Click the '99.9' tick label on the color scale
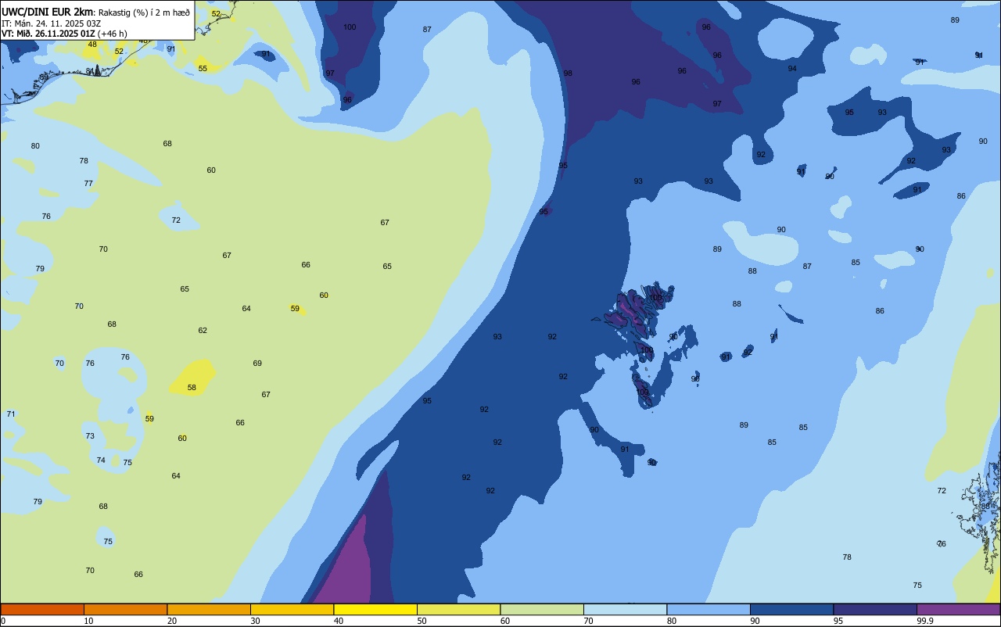 tap(925, 621)
